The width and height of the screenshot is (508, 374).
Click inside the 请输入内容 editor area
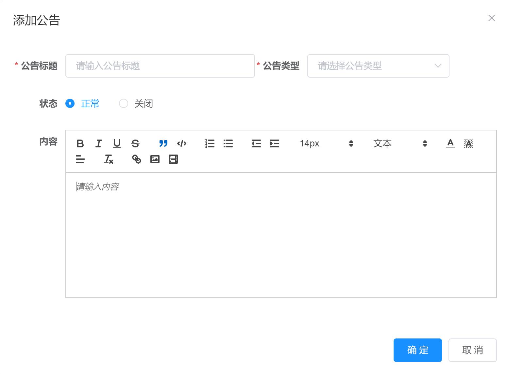281,235
